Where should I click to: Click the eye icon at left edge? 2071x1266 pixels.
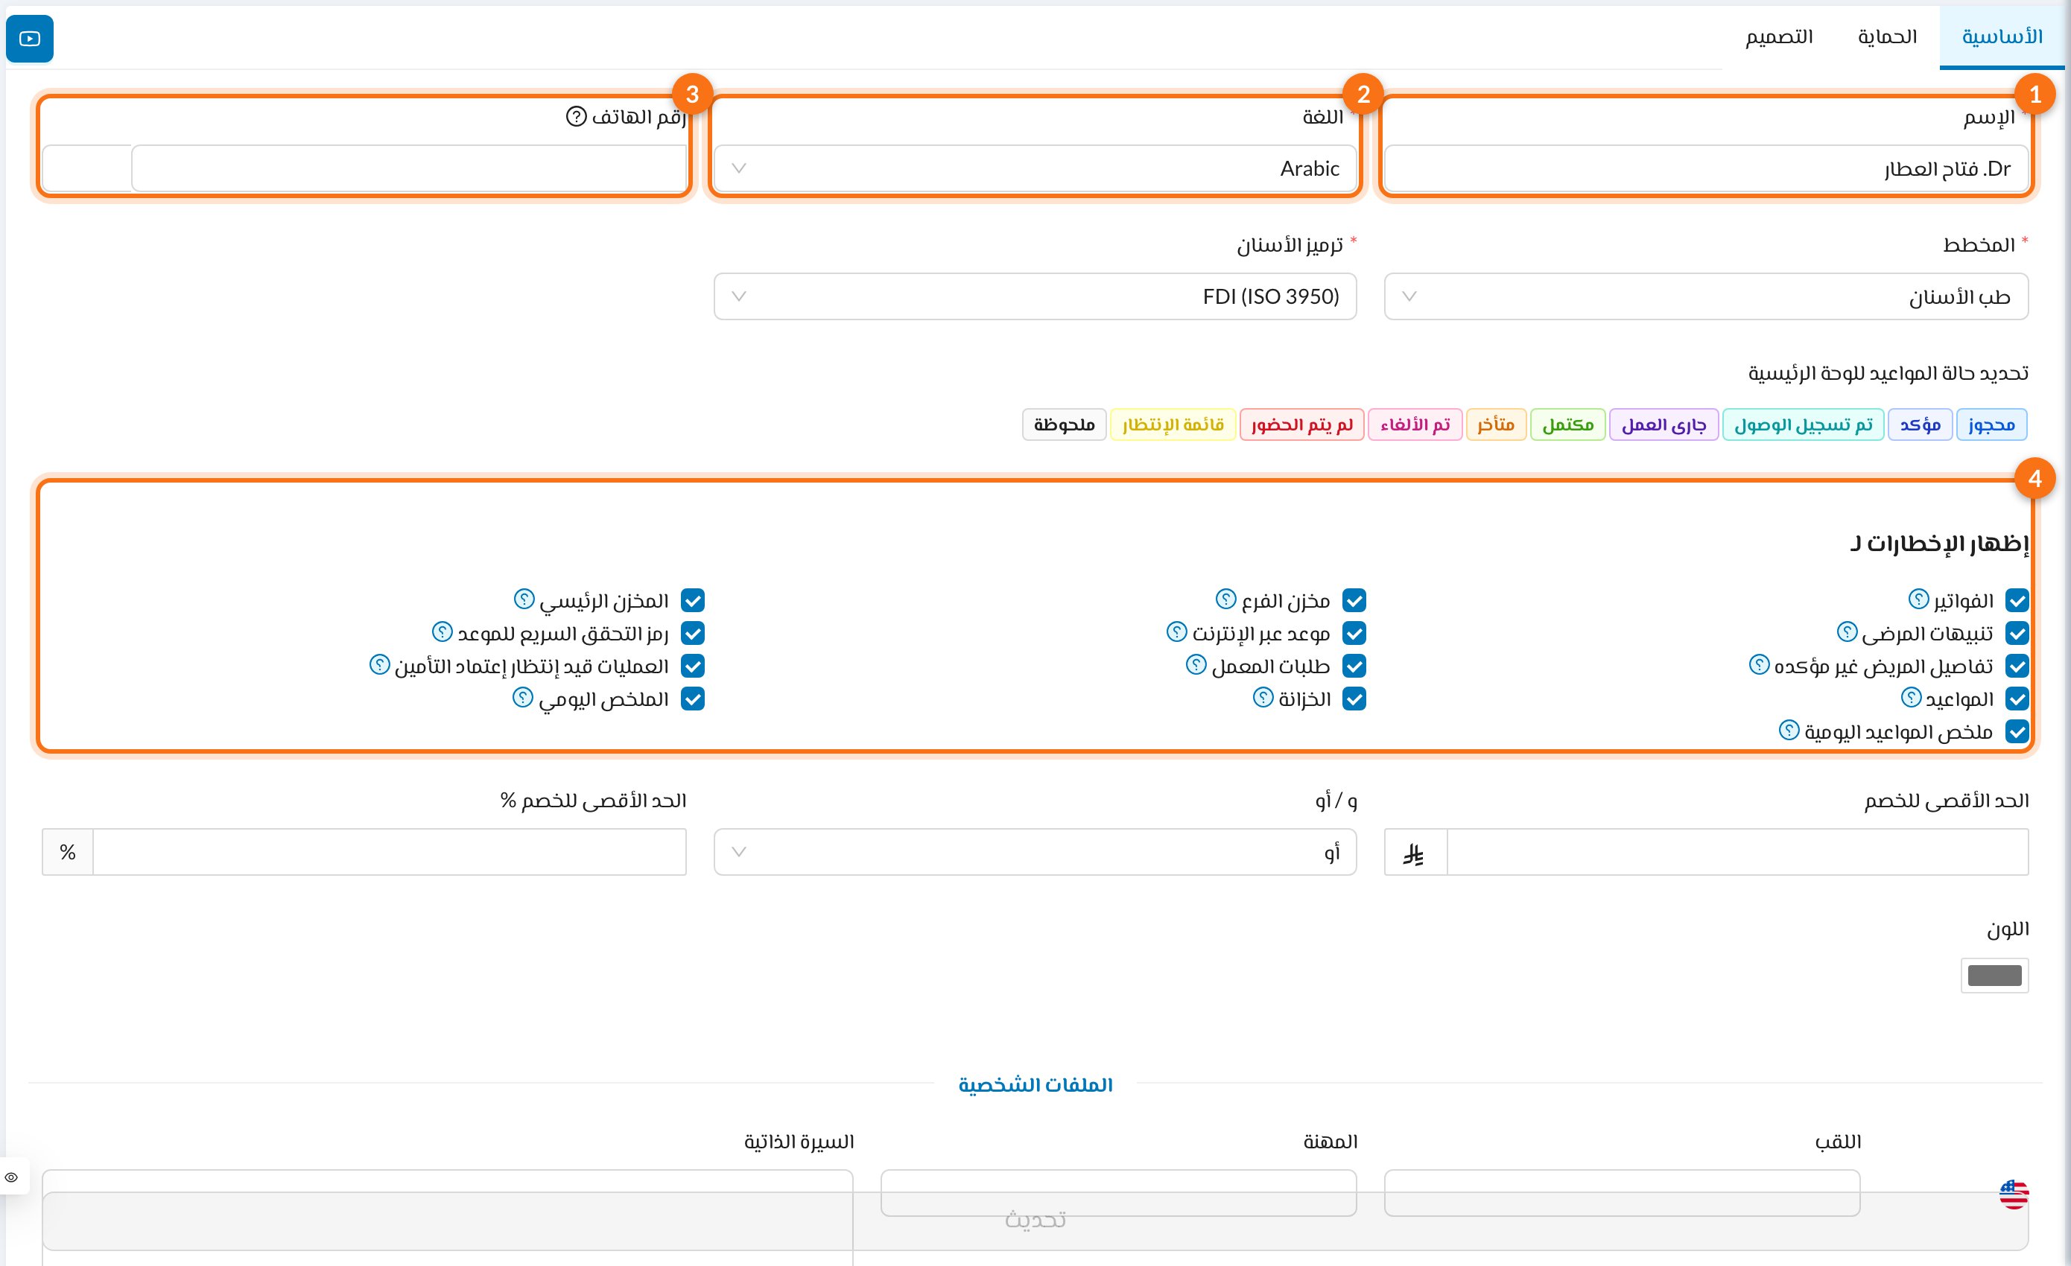click(x=12, y=1177)
